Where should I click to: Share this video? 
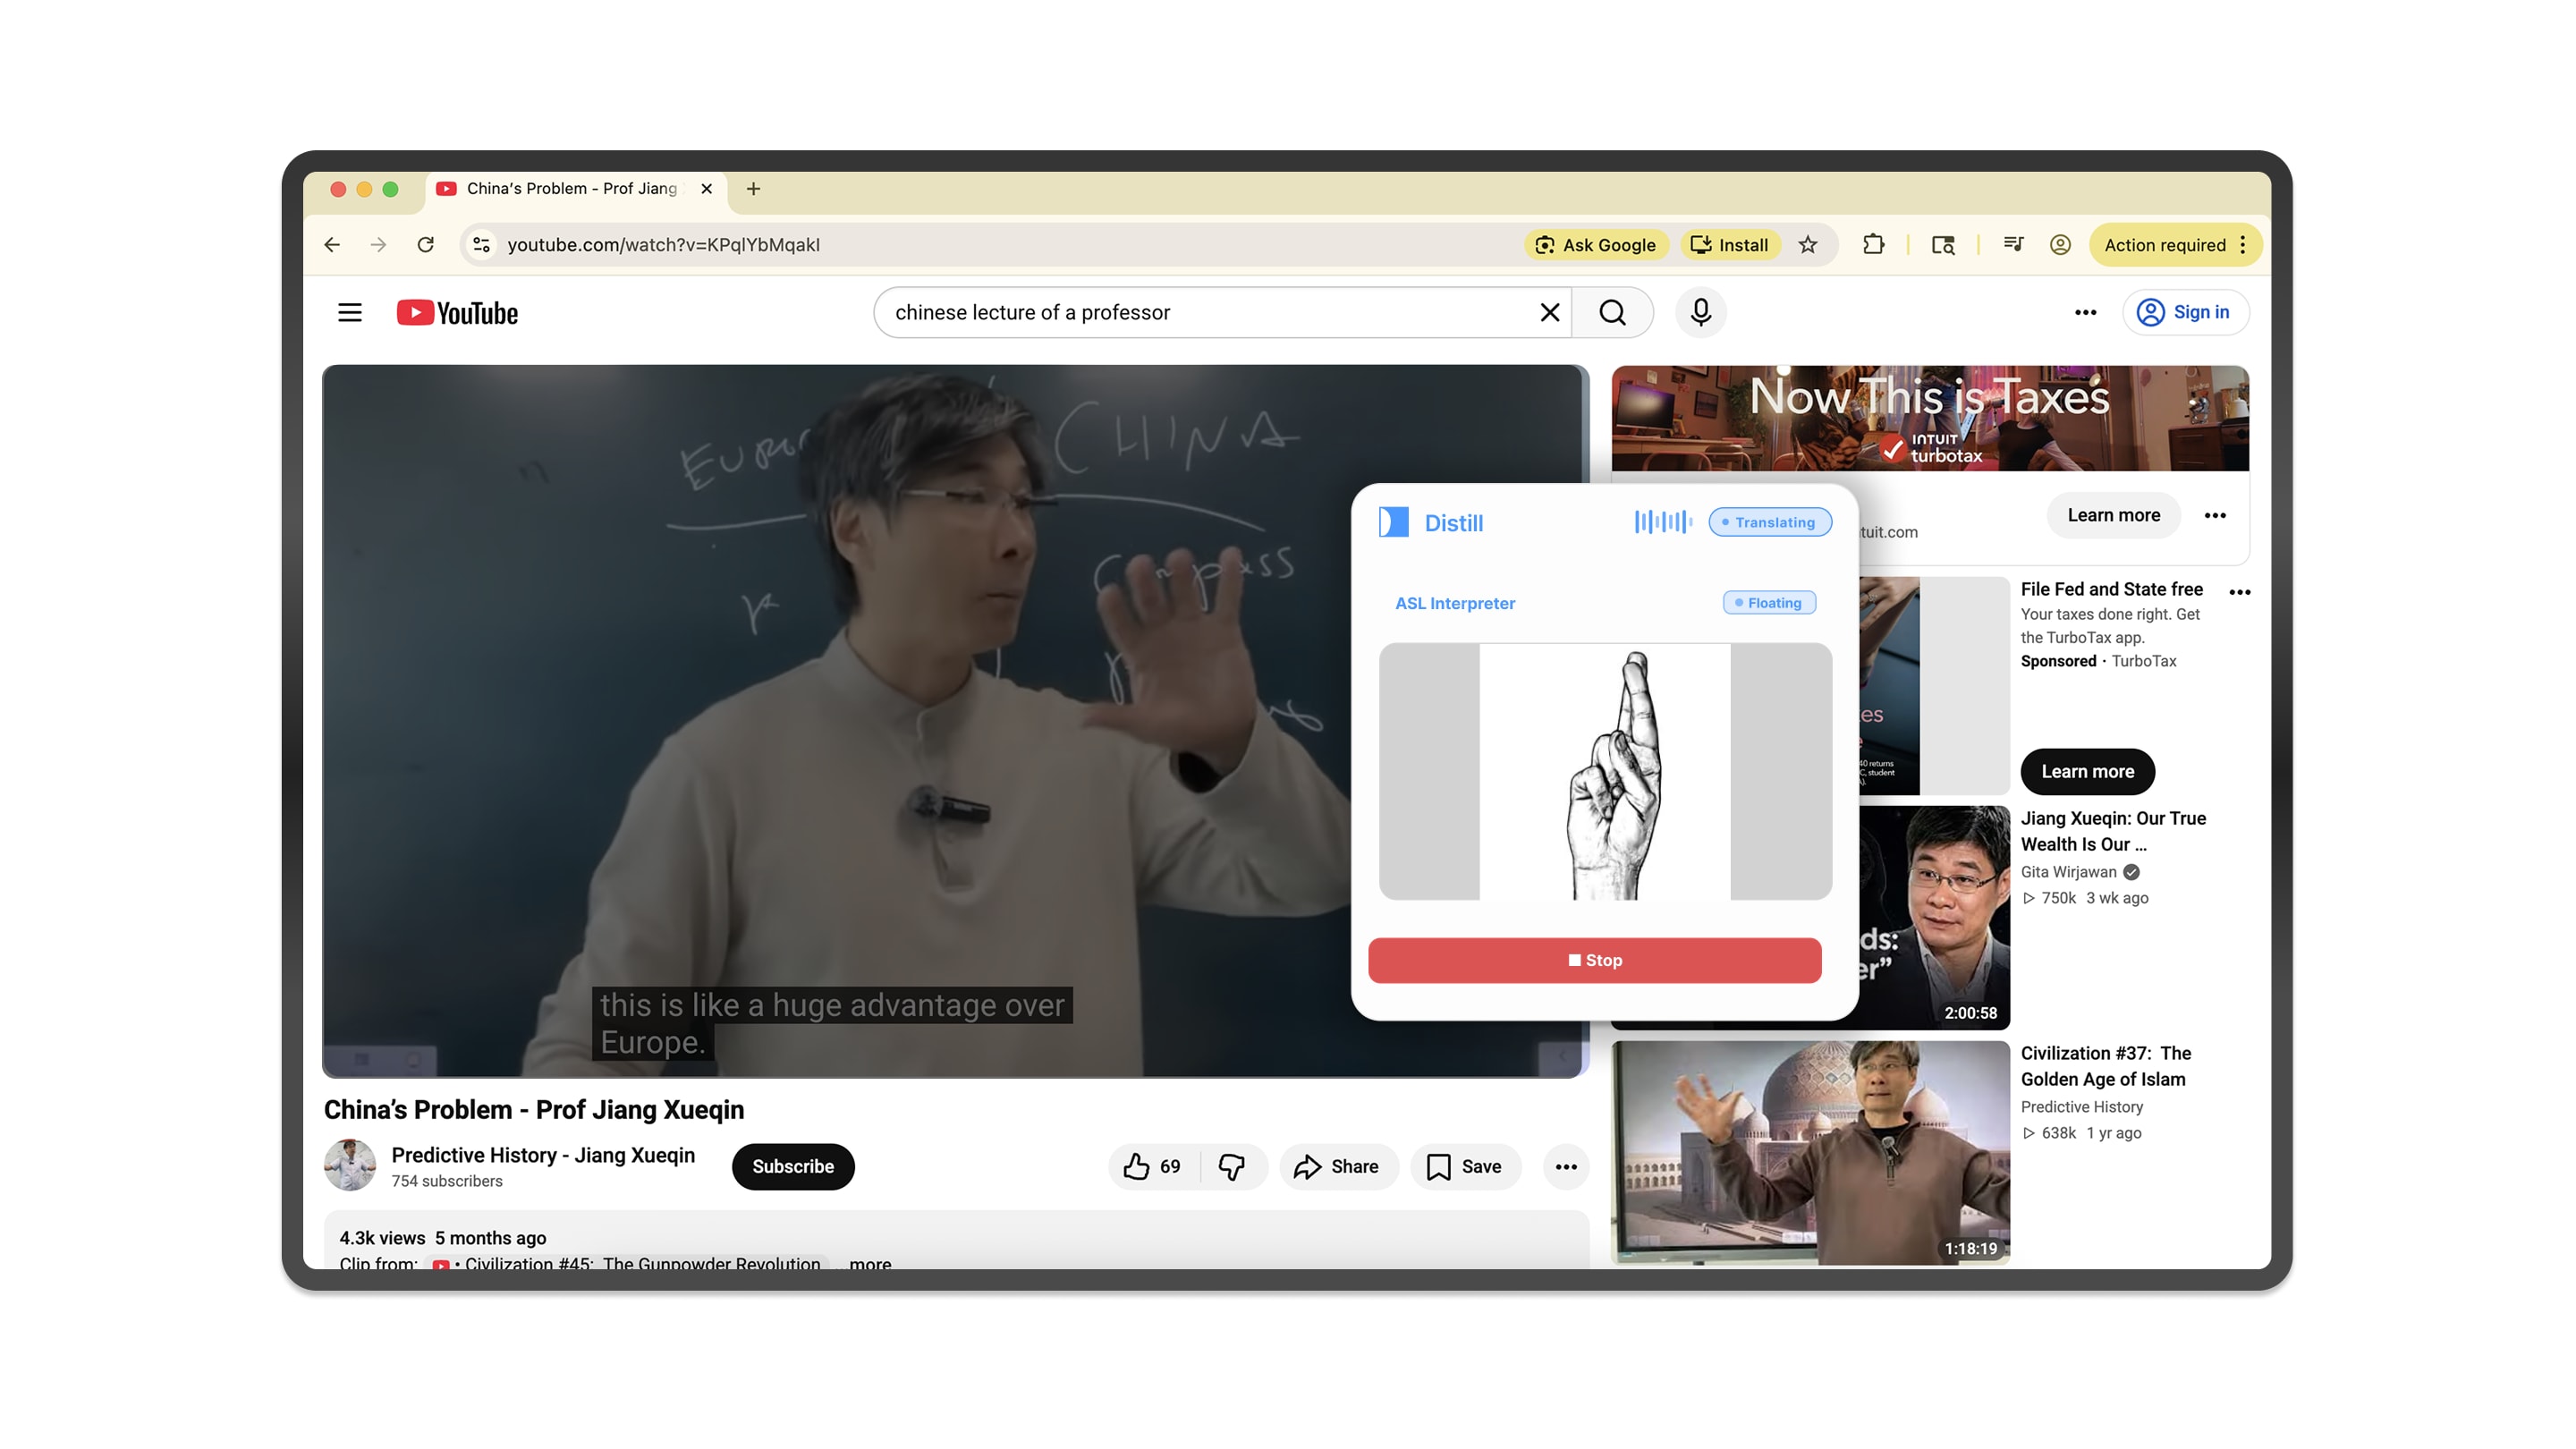pyautogui.click(x=1337, y=1166)
